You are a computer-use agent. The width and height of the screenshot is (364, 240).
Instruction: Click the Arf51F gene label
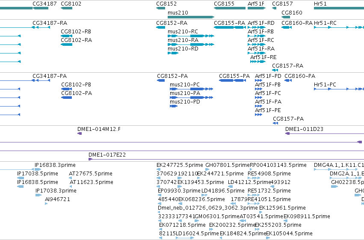point(256,4)
